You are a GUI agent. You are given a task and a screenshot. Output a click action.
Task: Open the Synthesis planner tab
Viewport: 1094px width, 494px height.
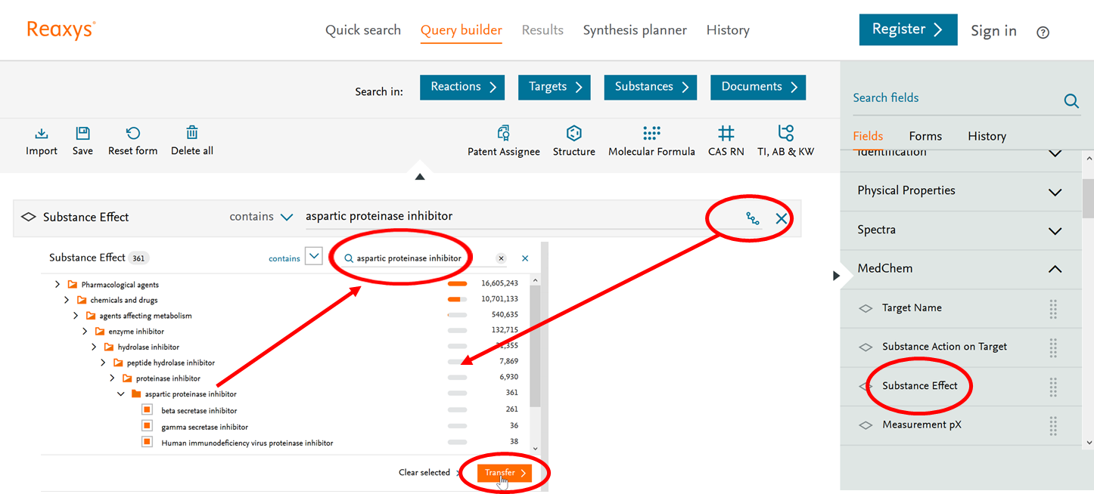pos(635,30)
